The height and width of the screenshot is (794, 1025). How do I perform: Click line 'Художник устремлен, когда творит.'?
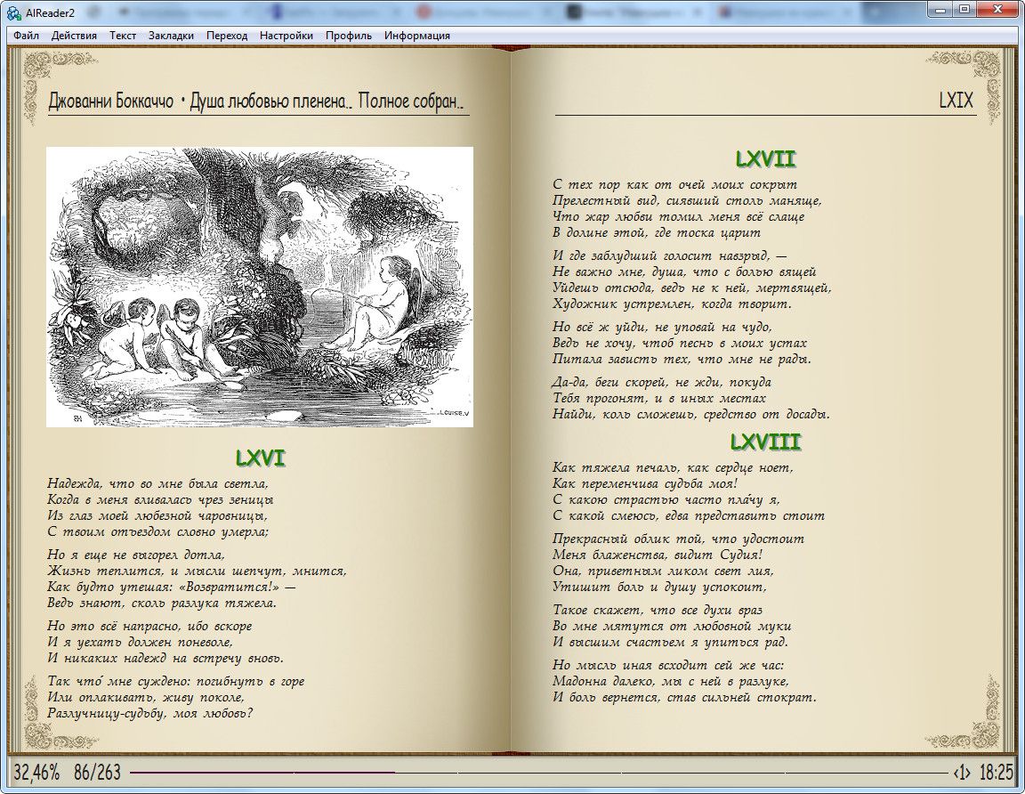(672, 304)
